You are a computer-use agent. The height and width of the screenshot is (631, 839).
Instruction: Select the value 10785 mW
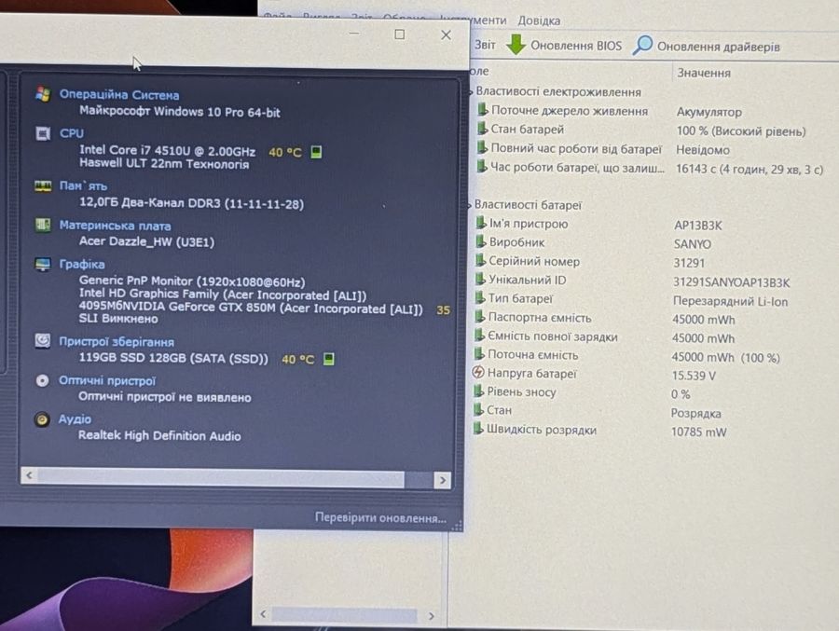pyautogui.click(x=699, y=432)
